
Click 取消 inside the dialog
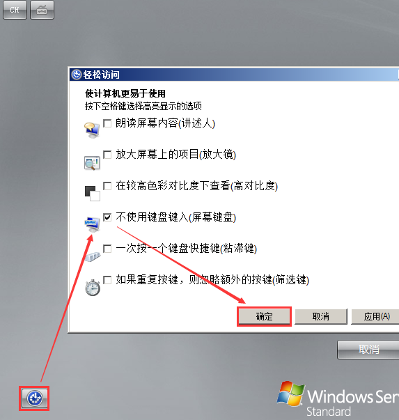click(320, 316)
